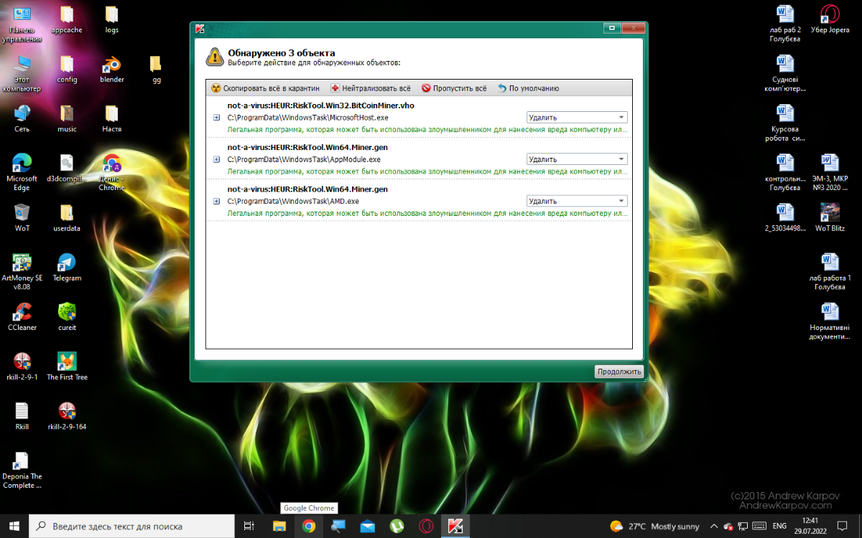Open action dropdown for AppModule.exe
The width and height of the screenshot is (862, 538).
click(577, 159)
